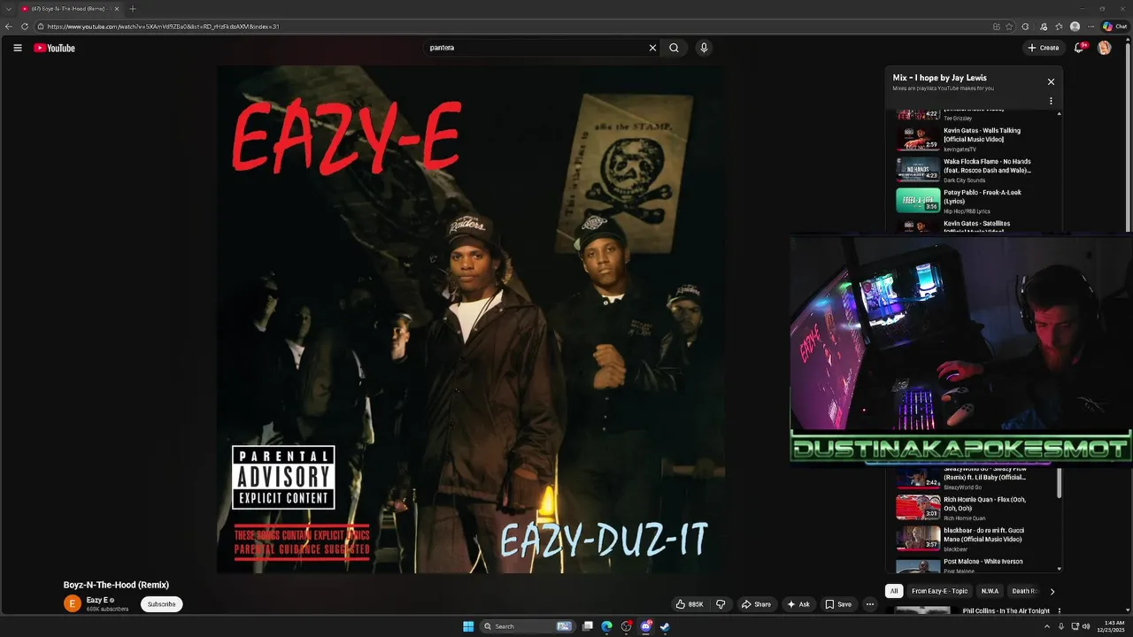The width and height of the screenshot is (1133, 637).
Task: Open a new browser tab
Action: tap(133, 9)
